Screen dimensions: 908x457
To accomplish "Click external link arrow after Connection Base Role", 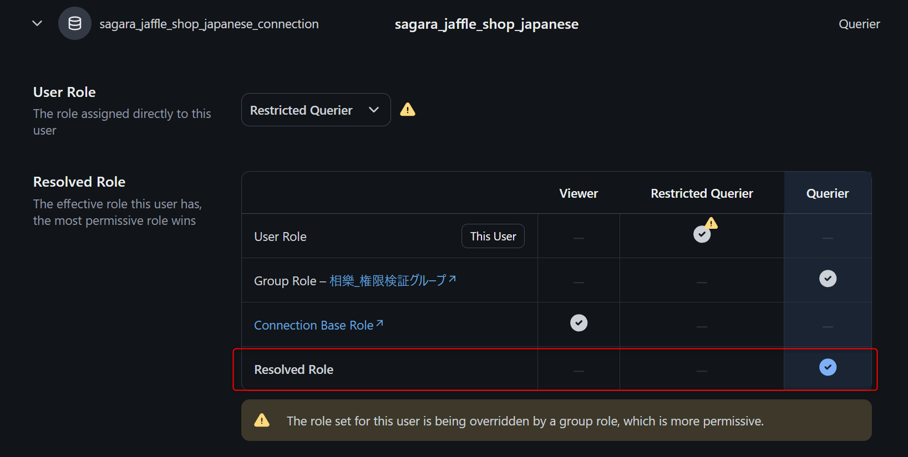I will (x=380, y=323).
